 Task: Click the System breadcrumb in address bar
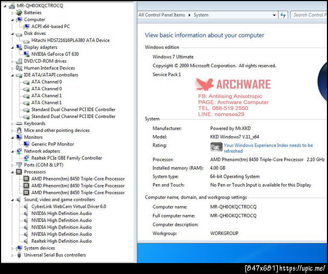[201, 15]
